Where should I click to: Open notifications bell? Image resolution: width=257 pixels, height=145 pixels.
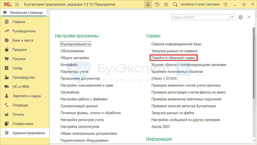148,4
